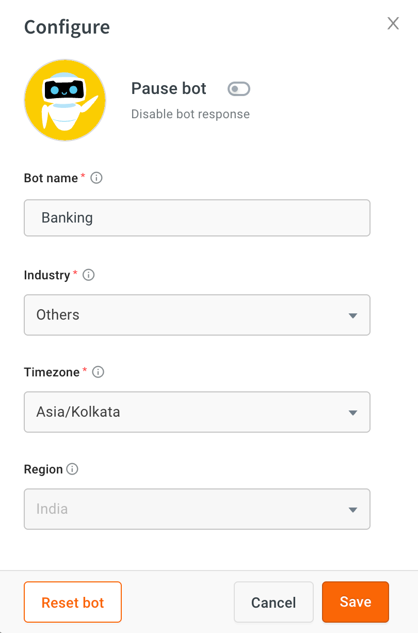Click the info icon beside Industry
Screen dimensions: 418x633
pyautogui.click(x=89, y=275)
